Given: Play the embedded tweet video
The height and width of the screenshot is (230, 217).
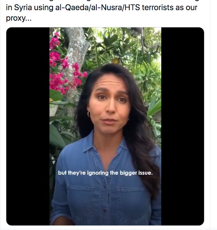Looking at the screenshot, I should click(105, 126).
